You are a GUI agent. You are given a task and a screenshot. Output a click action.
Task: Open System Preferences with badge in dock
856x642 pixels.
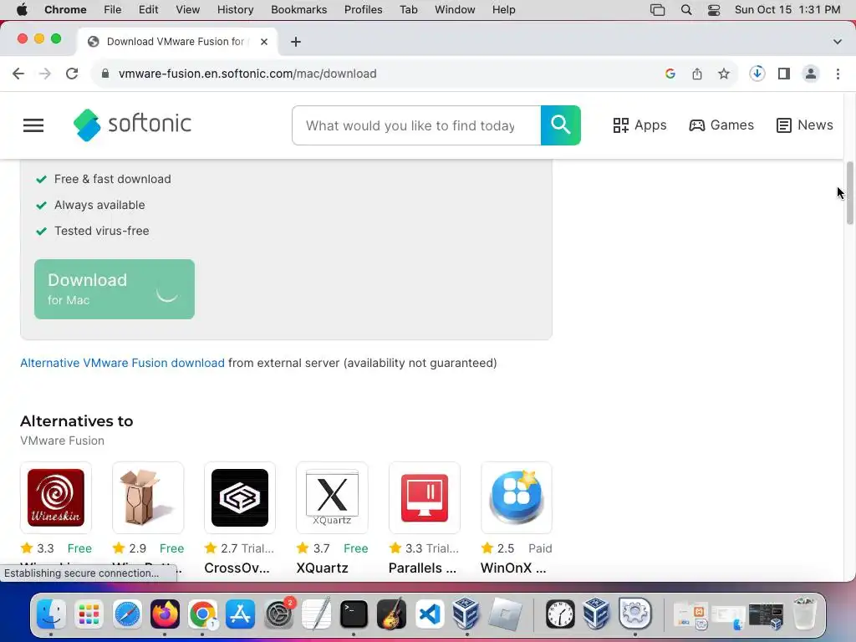pyautogui.click(x=279, y=614)
